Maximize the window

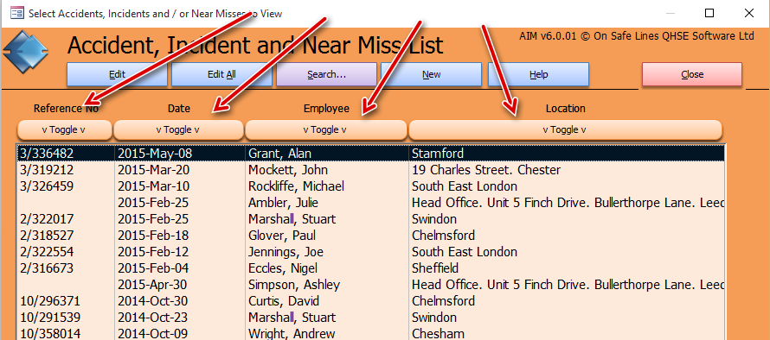pos(709,13)
